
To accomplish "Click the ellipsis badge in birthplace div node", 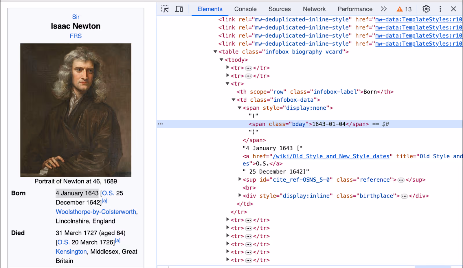I will point(404,196).
